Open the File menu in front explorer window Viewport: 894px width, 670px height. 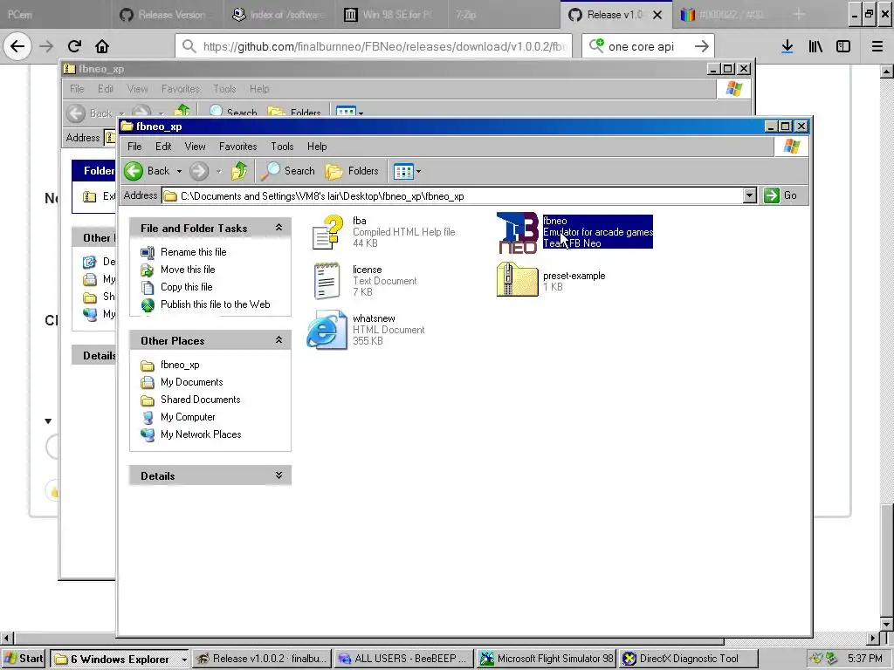[x=134, y=147]
